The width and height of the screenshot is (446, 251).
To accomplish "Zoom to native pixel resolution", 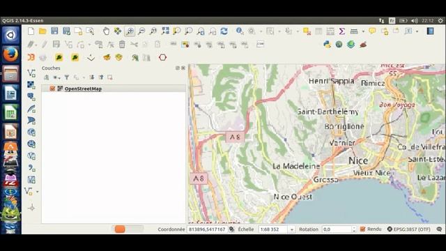I will pos(153,31).
